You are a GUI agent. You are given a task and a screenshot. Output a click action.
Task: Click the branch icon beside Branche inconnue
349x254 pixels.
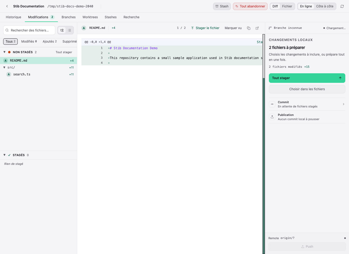click(x=270, y=28)
